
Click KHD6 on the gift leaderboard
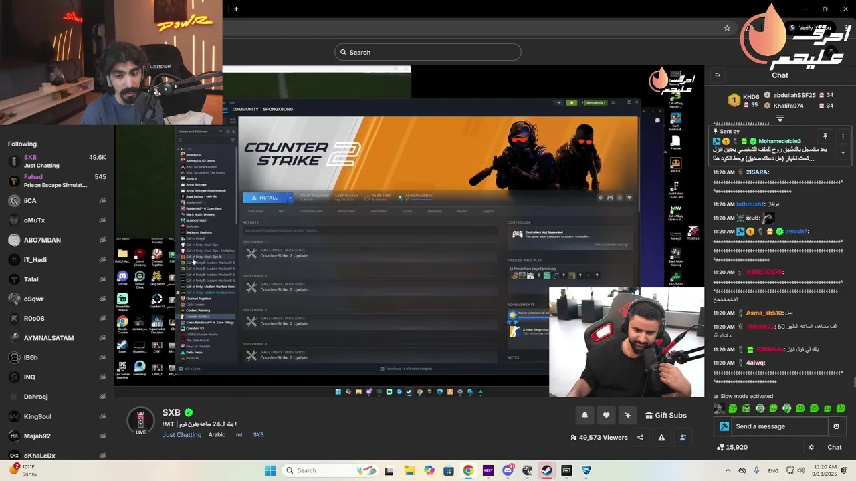coord(751,97)
